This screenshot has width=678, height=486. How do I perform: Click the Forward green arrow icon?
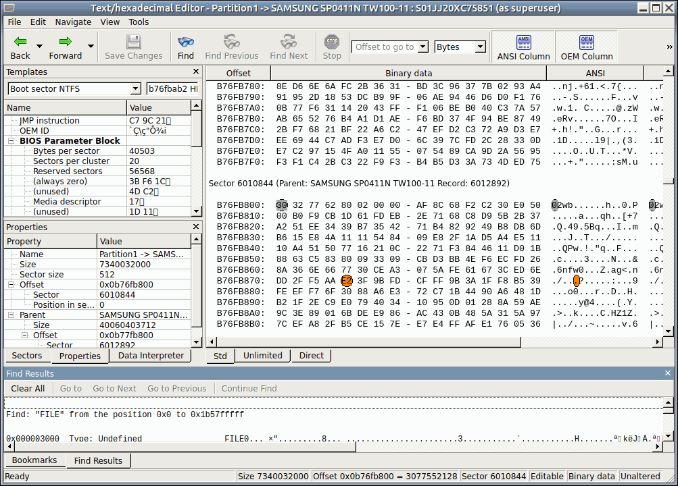coord(66,42)
